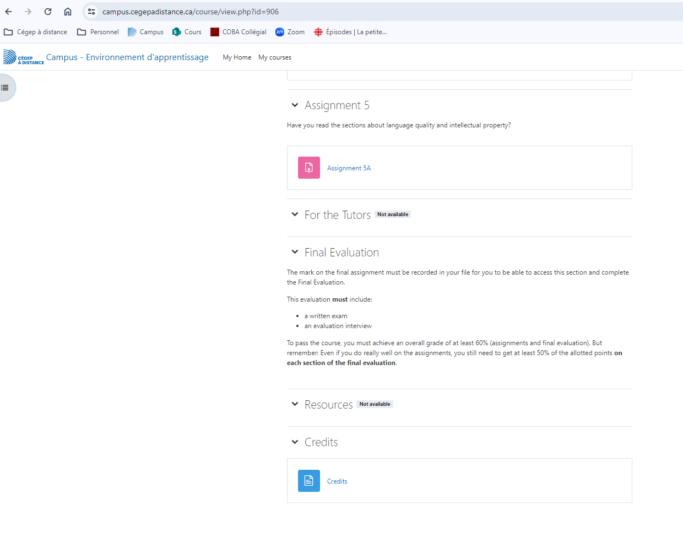Click the Cégep à distance logo
This screenshot has width=683, height=547.
tap(23, 57)
